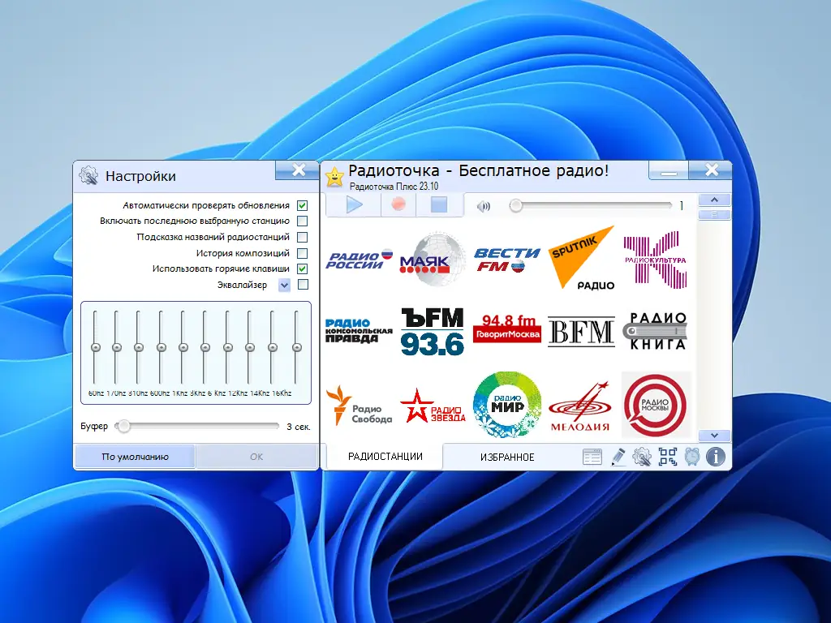Start playback with the Play button
The width and height of the screenshot is (831, 623).
(x=354, y=204)
